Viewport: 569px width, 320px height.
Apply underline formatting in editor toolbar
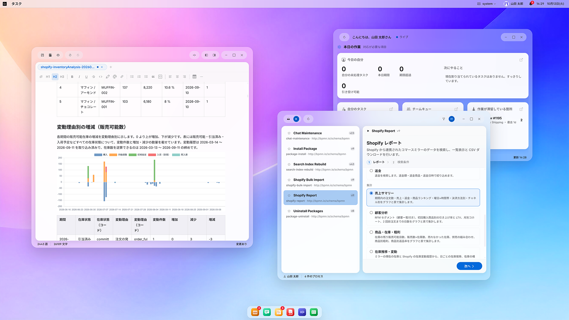(x=86, y=77)
